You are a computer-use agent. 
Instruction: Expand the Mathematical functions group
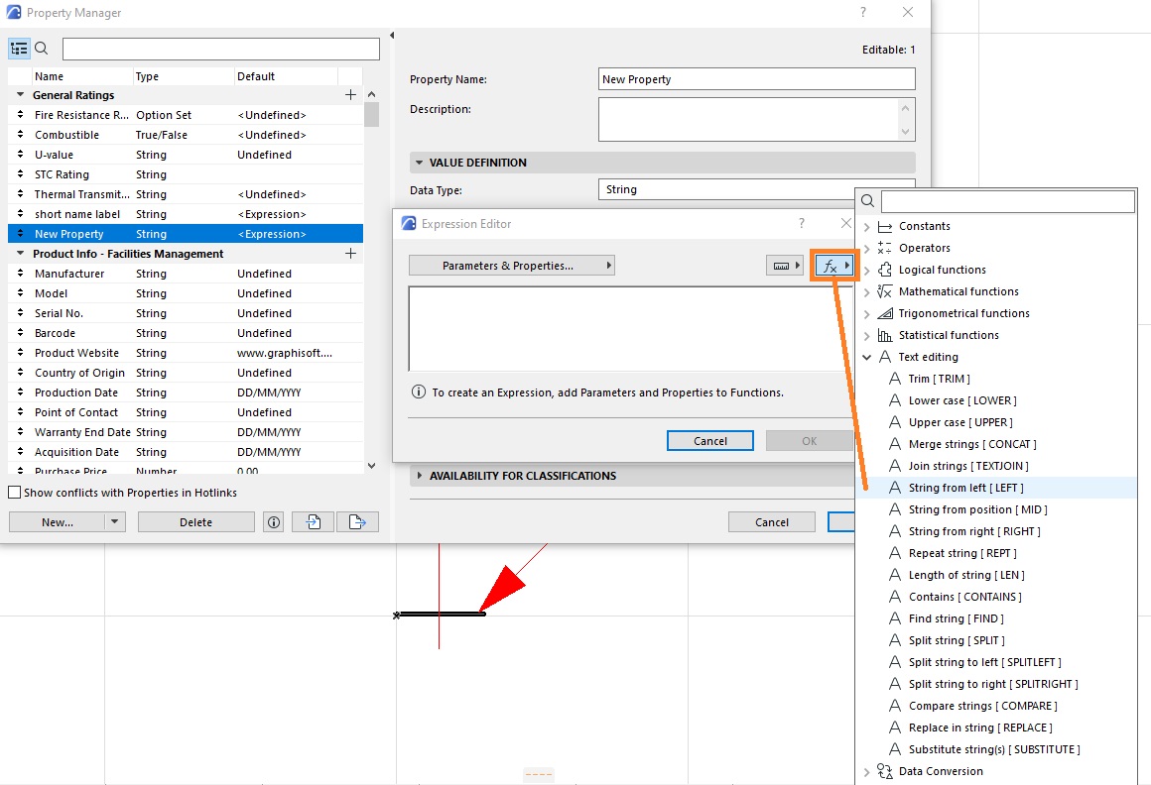click(865, 291)
